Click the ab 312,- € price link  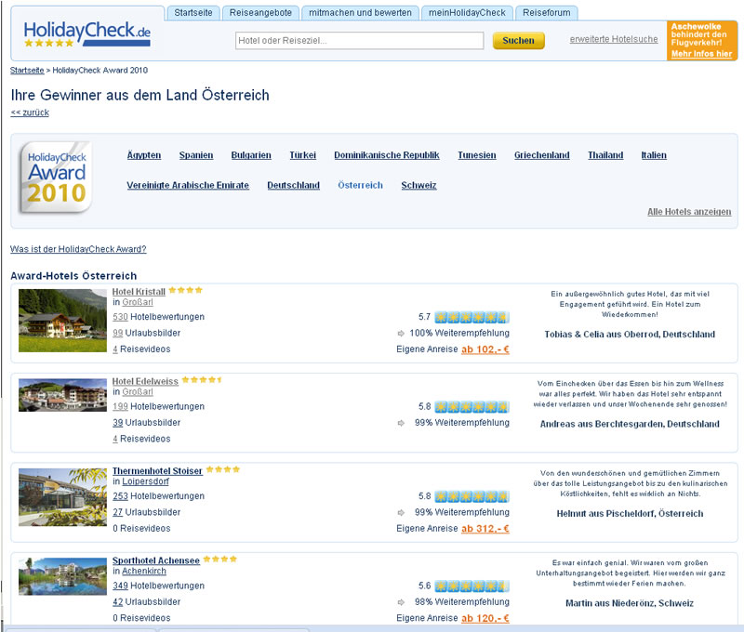point(485,529)
